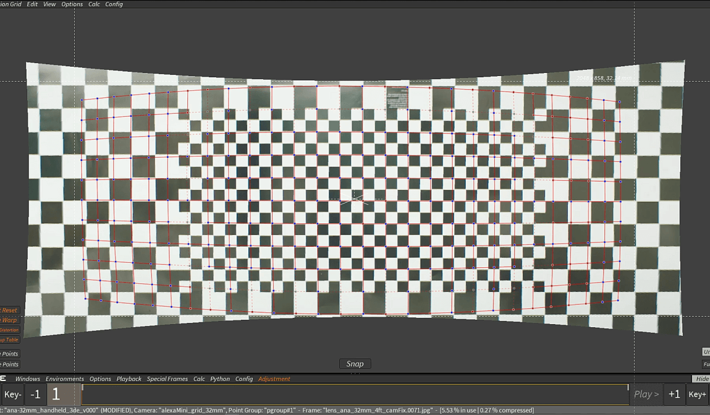This screenshot has width=710, height=415.
Task: Open the orange Adjustment menu
Action: coord(274,379)
